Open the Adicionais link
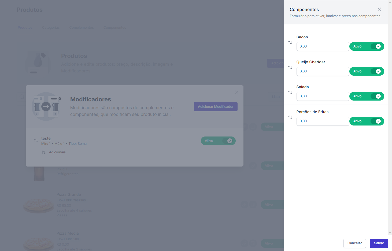392x251 pixels. (57, 152)
